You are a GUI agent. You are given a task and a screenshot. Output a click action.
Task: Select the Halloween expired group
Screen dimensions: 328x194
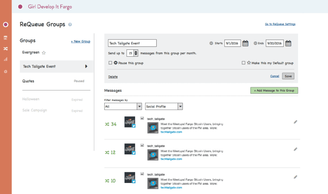point(31,99)
